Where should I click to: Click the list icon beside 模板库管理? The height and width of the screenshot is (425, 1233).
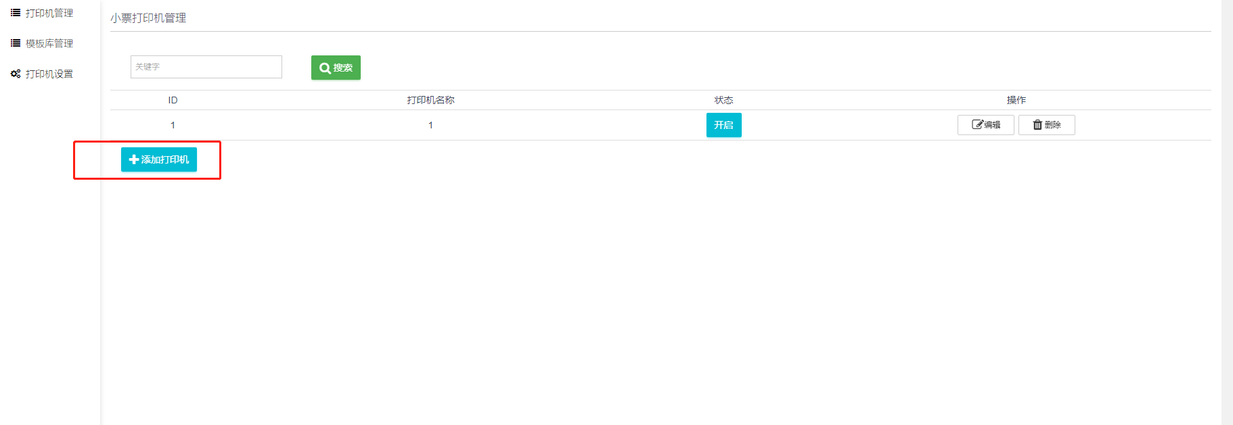16,43
